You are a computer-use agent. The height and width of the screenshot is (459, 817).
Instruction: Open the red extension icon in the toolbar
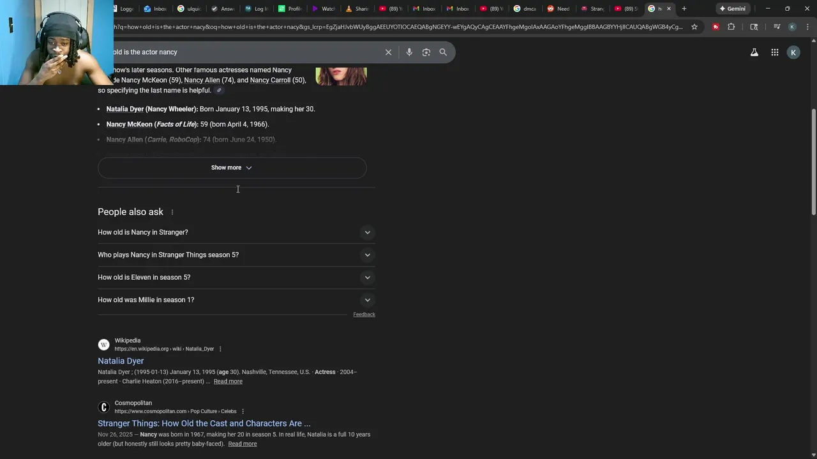pos(716,27)
